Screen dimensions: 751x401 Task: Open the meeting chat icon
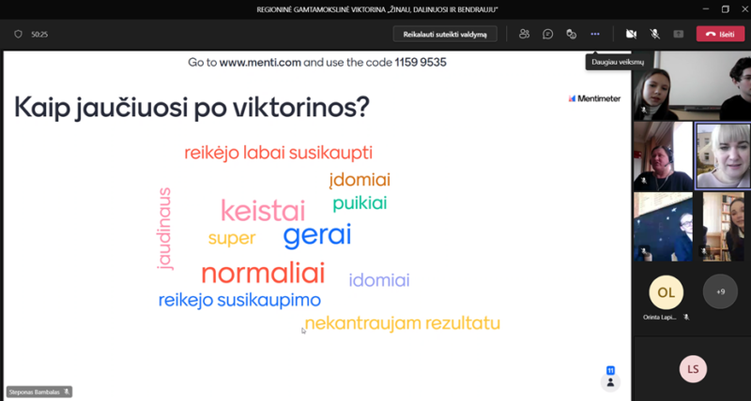coord(548,34)
